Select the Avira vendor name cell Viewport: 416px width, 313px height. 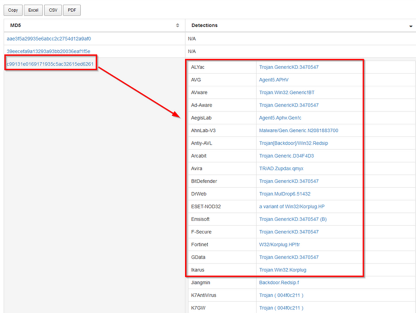(222, 169)
